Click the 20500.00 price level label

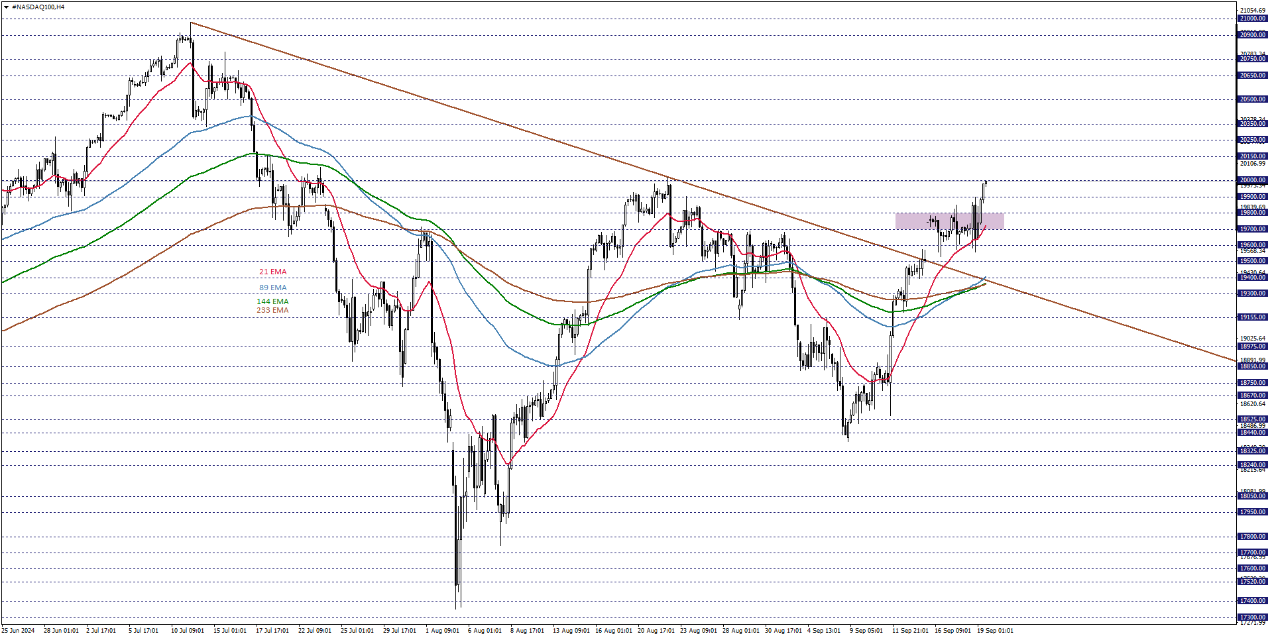pyautogui.click(x=1253, y=99)
